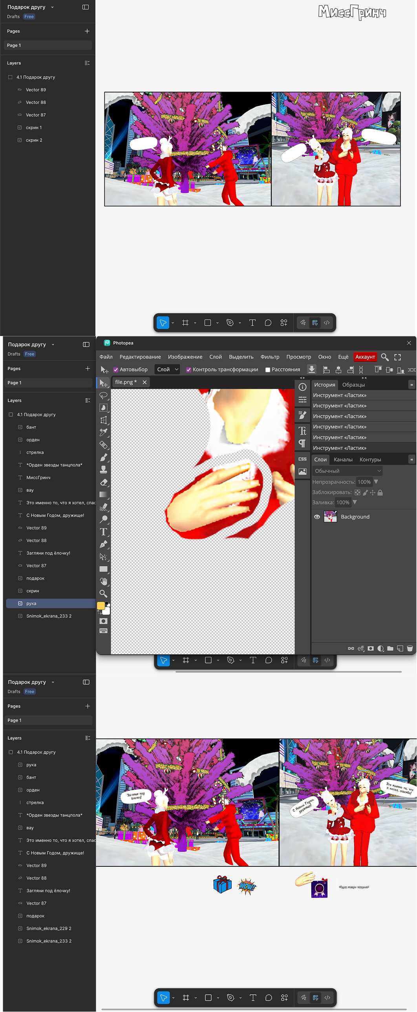The height and width of the screenshot is (1012, 417).
Task: Hide the Background layer with the eye icon
Action: (317, 517)
